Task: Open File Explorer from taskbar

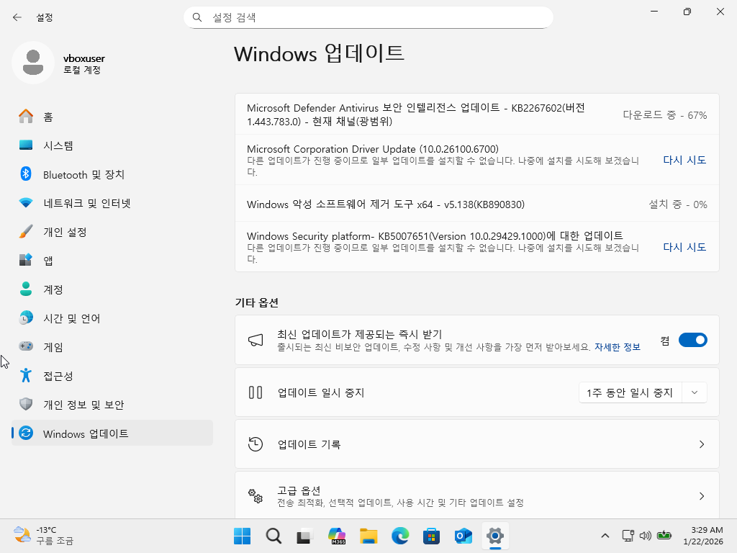Action: pos(368,536)
